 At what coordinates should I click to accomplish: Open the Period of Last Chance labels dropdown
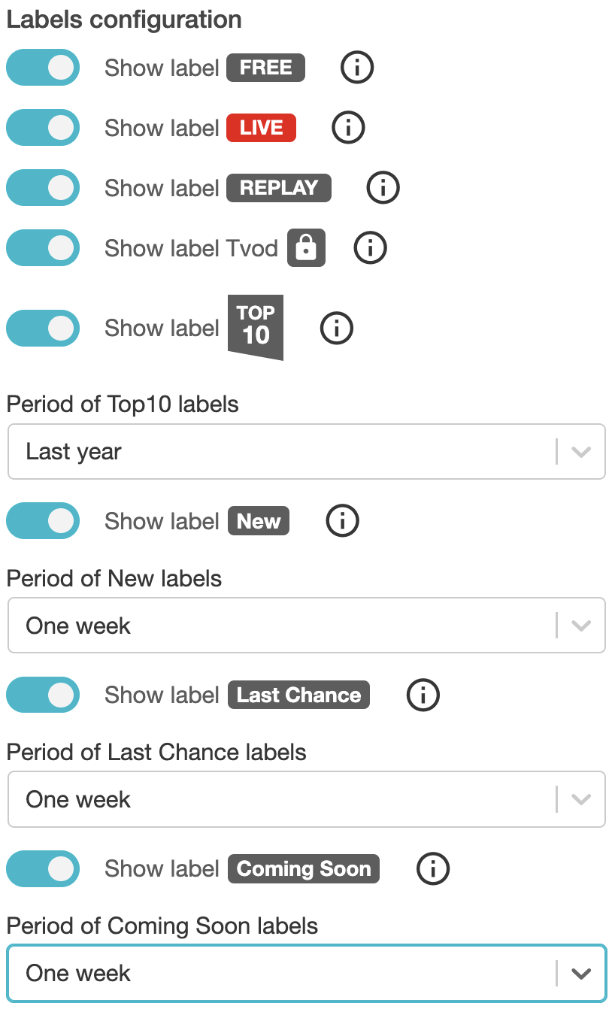tap(307, 799)
